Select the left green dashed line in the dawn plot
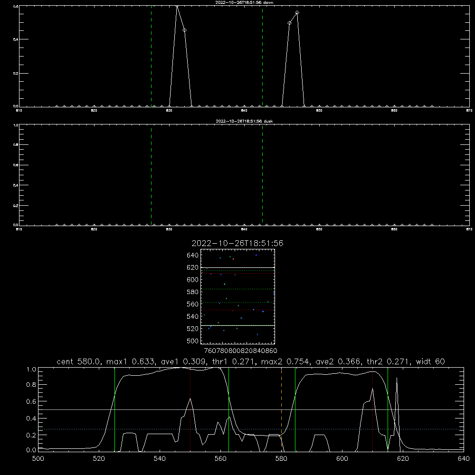The image size is (475, 475). pos(151,56)
